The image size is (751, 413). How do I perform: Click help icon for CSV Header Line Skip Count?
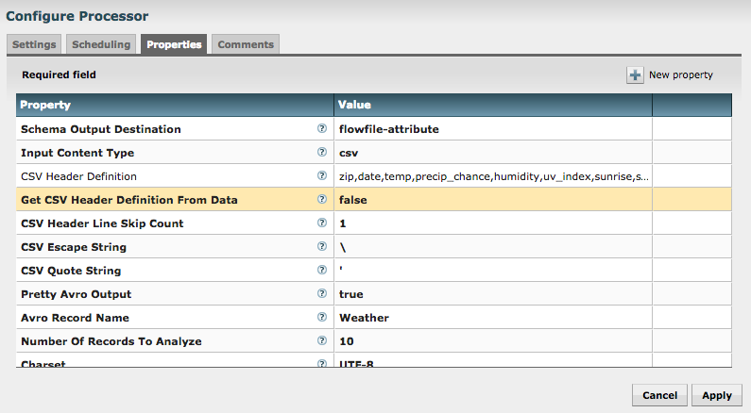[322, 223]
